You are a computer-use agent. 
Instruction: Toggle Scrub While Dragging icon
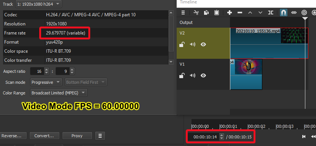click(294, 13)
